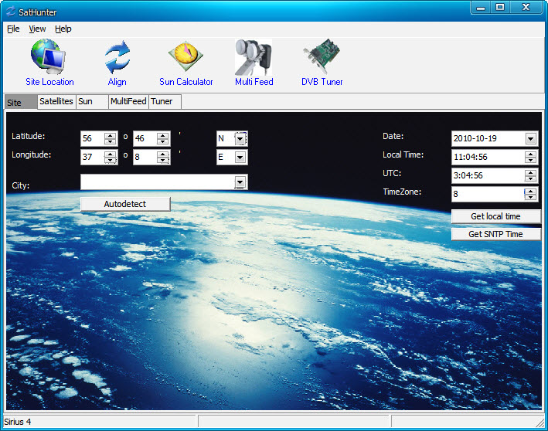Open the Site Location tool icon
The image size is (548, 431).
(49, 57)
